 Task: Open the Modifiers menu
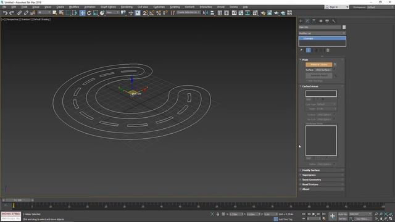[74, 7]
